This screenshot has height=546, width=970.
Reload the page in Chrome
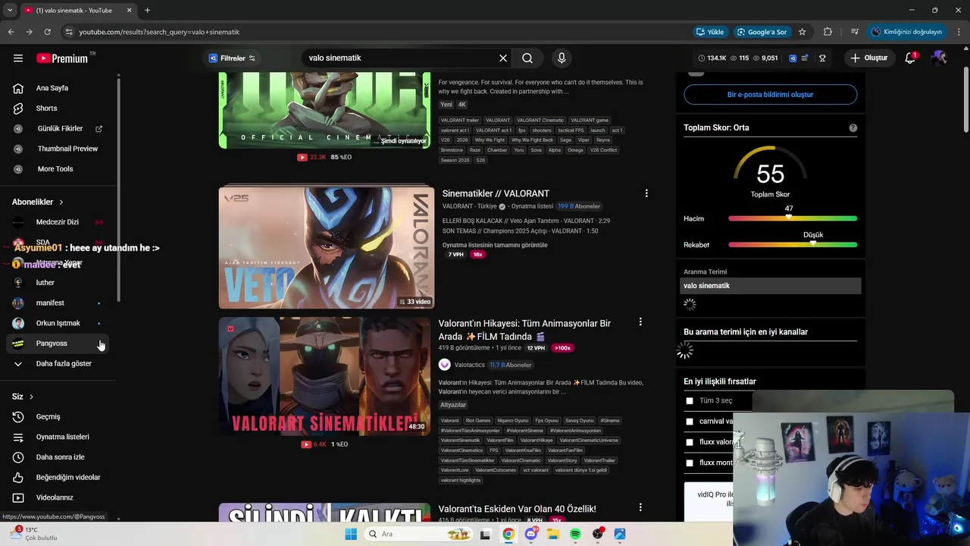[x=47, y=32]
